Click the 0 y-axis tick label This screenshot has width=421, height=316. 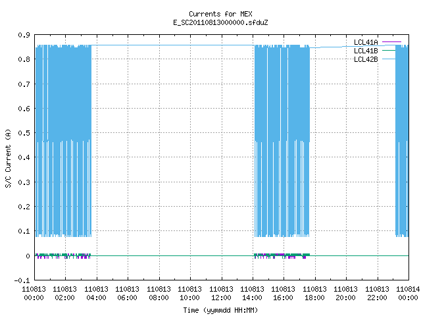pyautogui.click(x=28, y=256)
